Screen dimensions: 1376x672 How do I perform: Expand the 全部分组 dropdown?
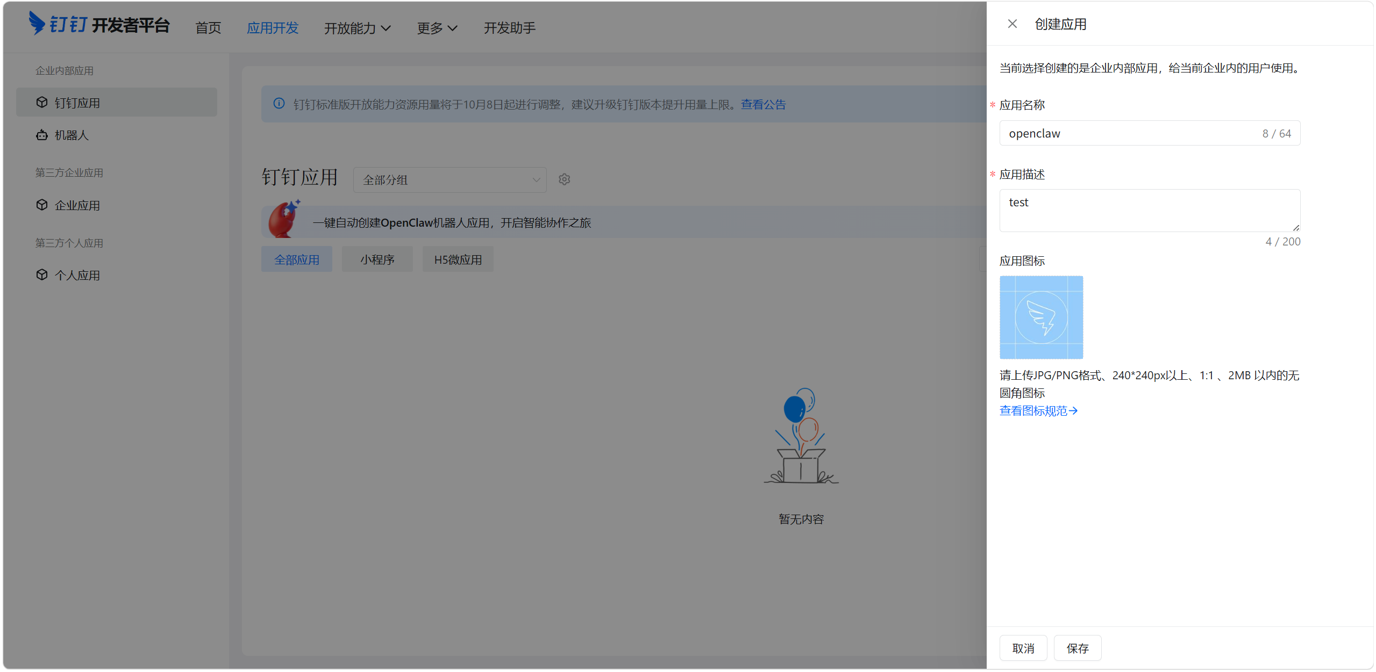(x=450, y=180)
